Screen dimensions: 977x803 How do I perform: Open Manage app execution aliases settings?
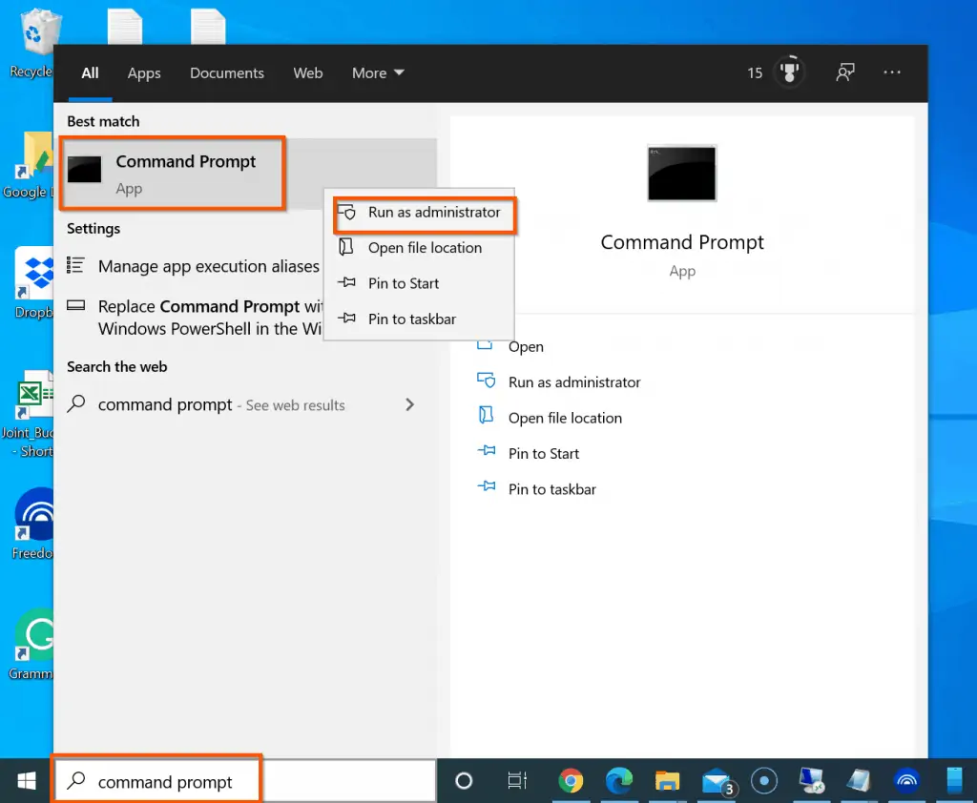tap(207, 266)
